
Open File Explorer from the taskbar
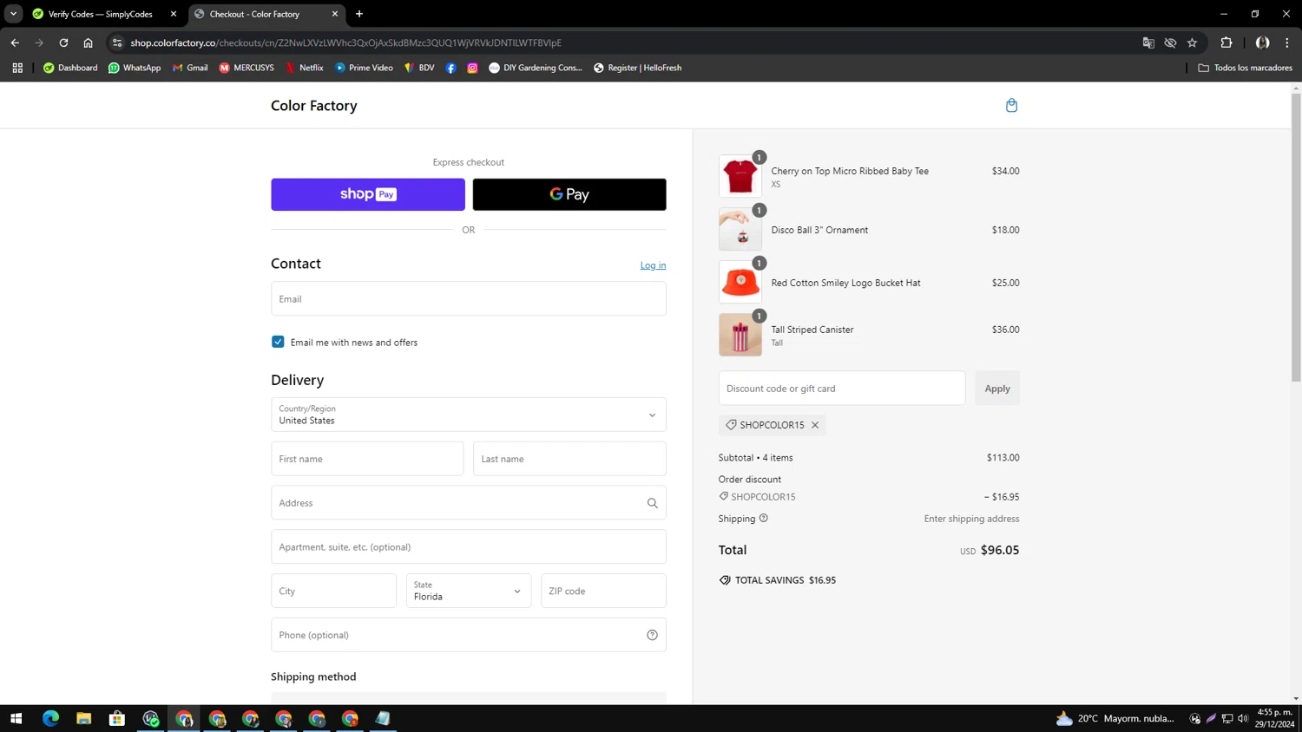83,718
